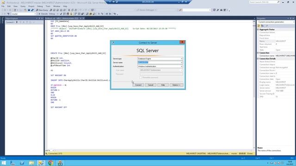This screenshot has height=166, width=296.
Task: Click the Properties wrench icon in the toolbar
Action: point(218,10)
